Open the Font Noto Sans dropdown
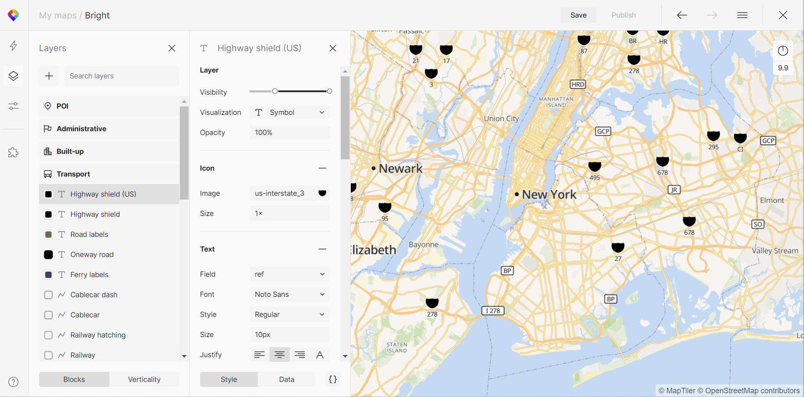804x397 pixels. click(290, 294)
